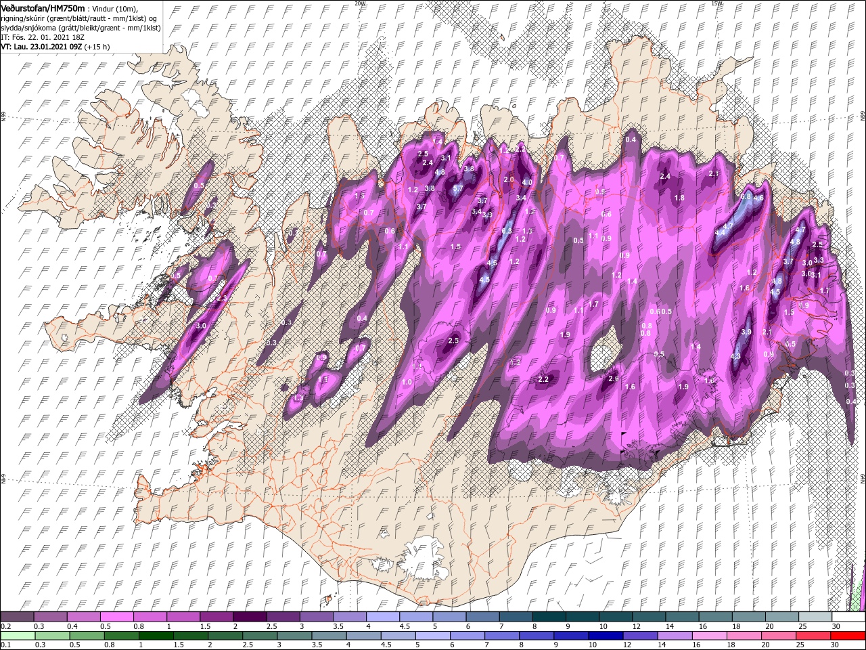Click the deep blue 10–12 swatch in the lower legend row
866x650 pixels.
pyautogui.click(x=606, y=635)
